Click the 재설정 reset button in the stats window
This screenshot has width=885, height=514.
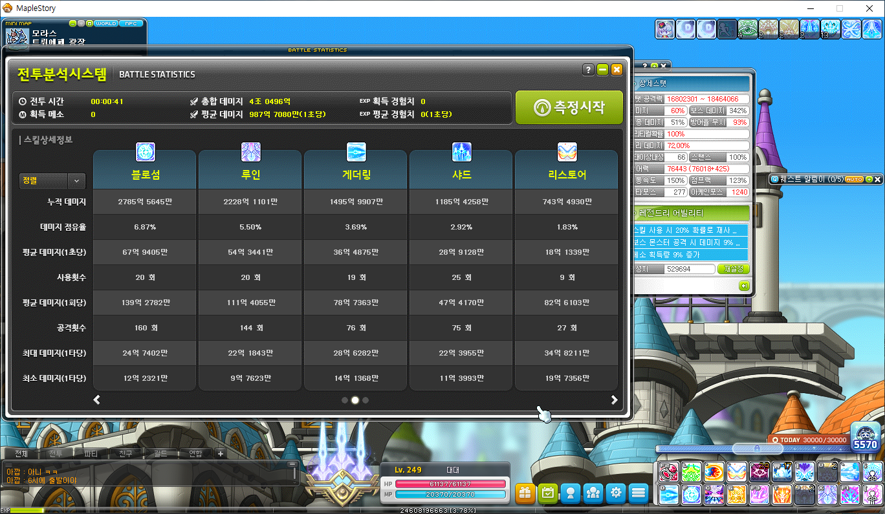click(734, 269)
